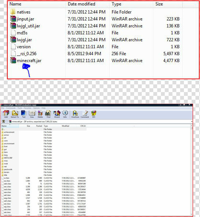Select the "art" folder row
This screenshot has height=217, width=200.
[x=44, y=138]
